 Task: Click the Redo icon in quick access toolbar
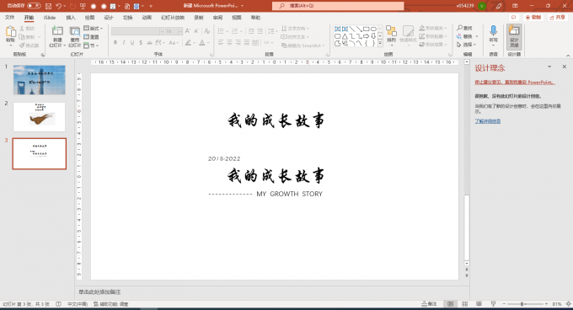72,6
